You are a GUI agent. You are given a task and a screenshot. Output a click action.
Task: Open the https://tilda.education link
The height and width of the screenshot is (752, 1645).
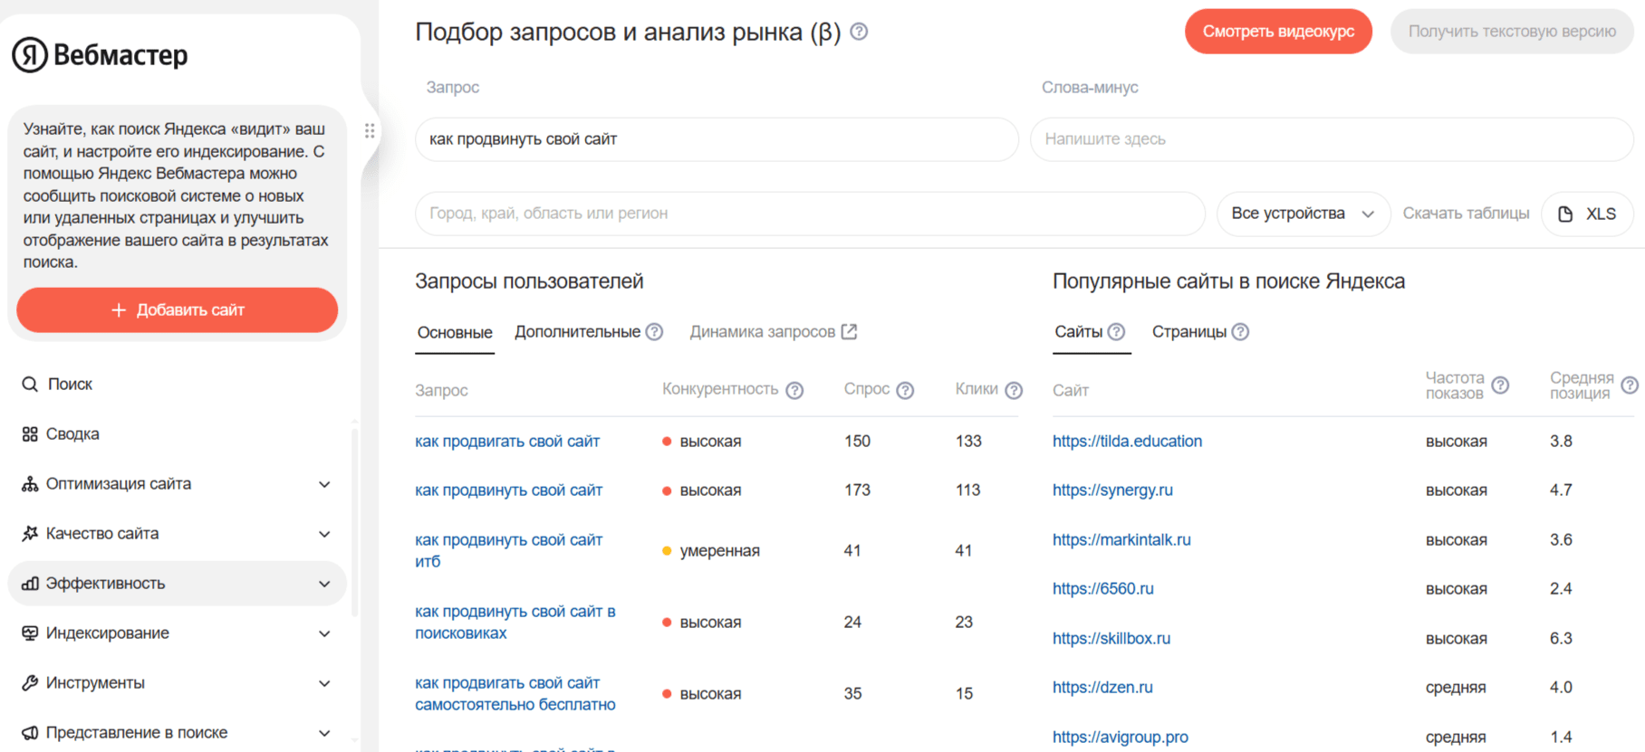1127,442
